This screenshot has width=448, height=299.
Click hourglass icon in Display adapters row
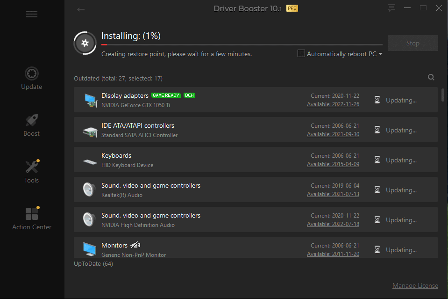point(377,100)
